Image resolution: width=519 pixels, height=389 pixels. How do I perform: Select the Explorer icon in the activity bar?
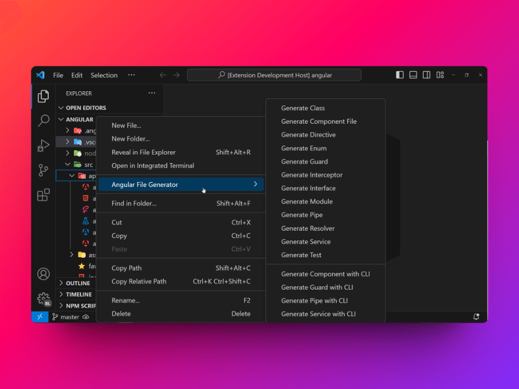pyautogui.click(x=43, y=96)
